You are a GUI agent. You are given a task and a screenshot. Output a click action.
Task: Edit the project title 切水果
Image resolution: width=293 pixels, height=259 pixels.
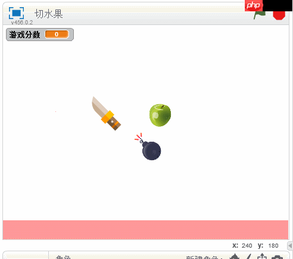[49, 14]
